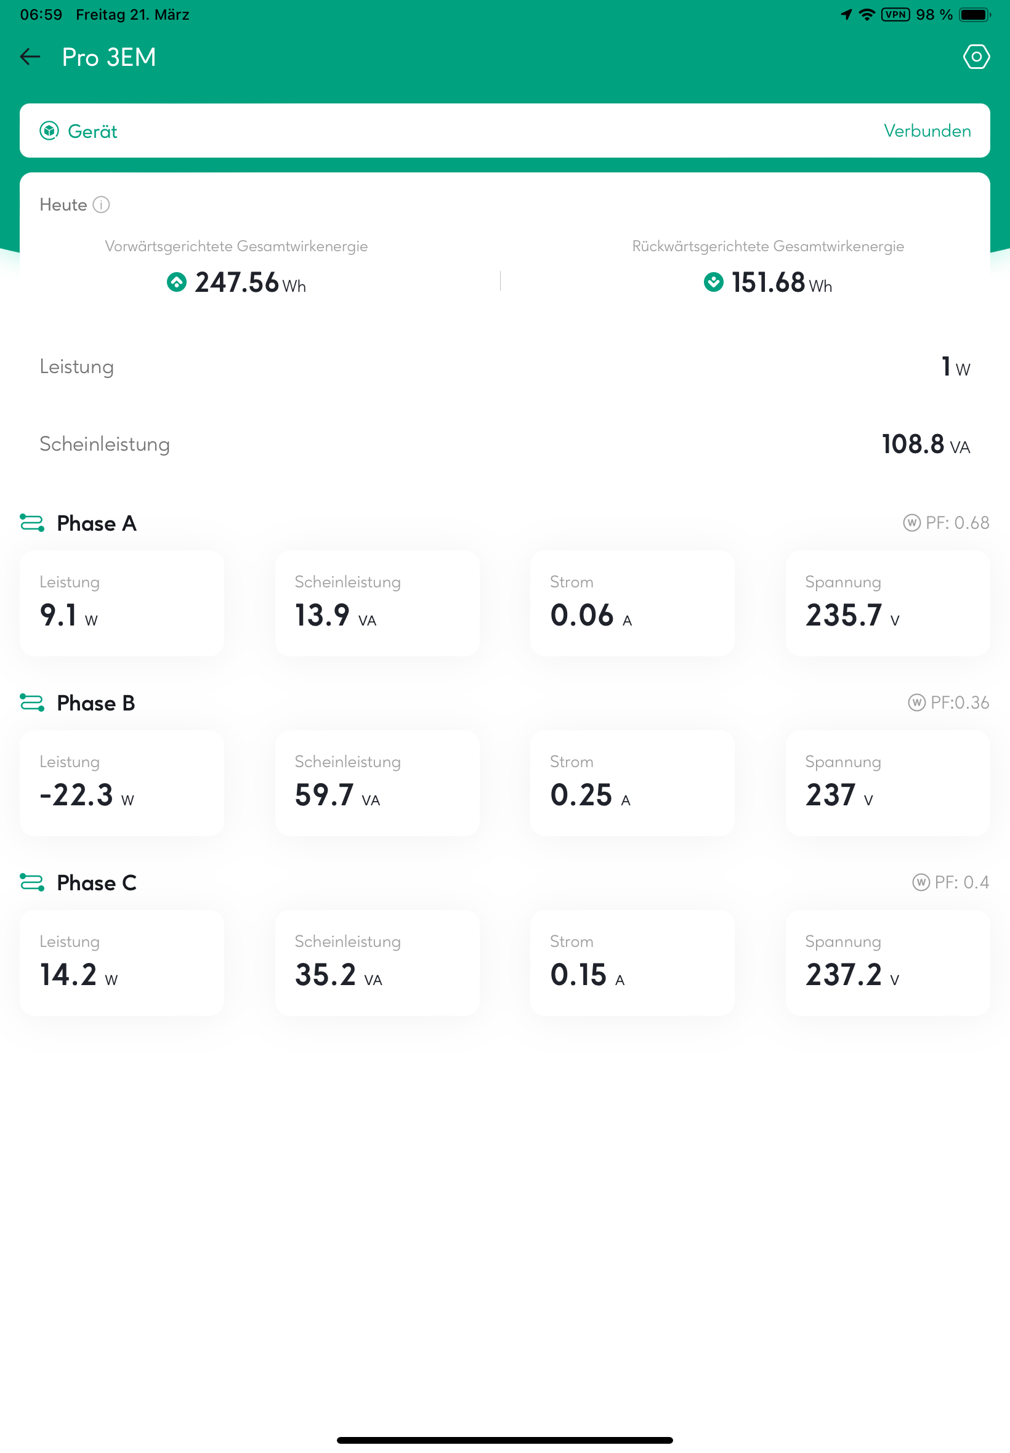
Task: Tap PF: 0.4 label
Action: [x=961, y=882]
